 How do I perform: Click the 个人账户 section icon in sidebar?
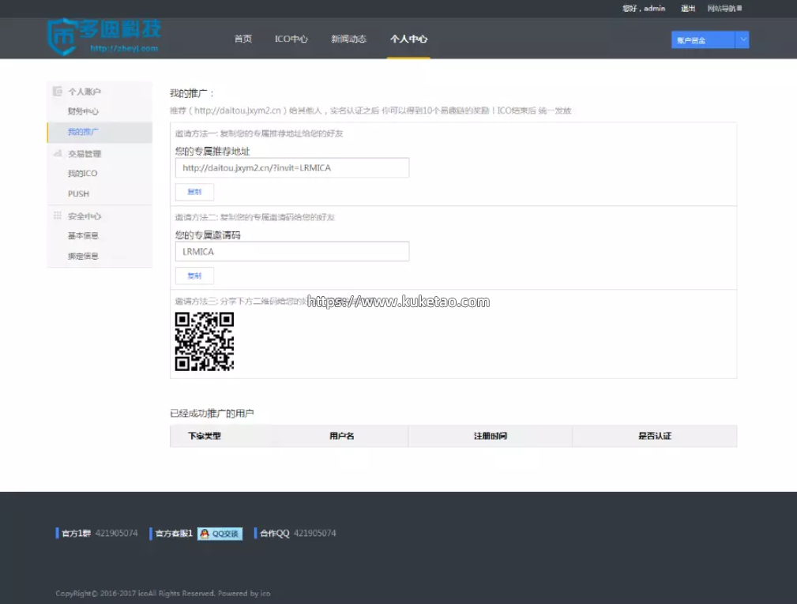coord(57,92)
